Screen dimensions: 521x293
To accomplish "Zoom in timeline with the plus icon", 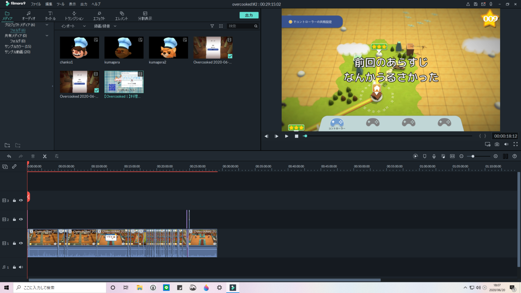I will pos(495,156).
